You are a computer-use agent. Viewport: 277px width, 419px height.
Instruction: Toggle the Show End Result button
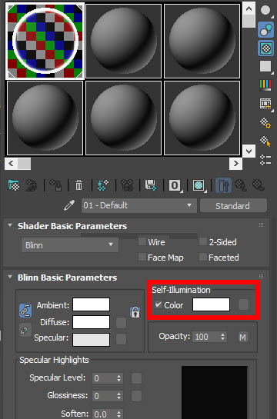pos(224,185)
